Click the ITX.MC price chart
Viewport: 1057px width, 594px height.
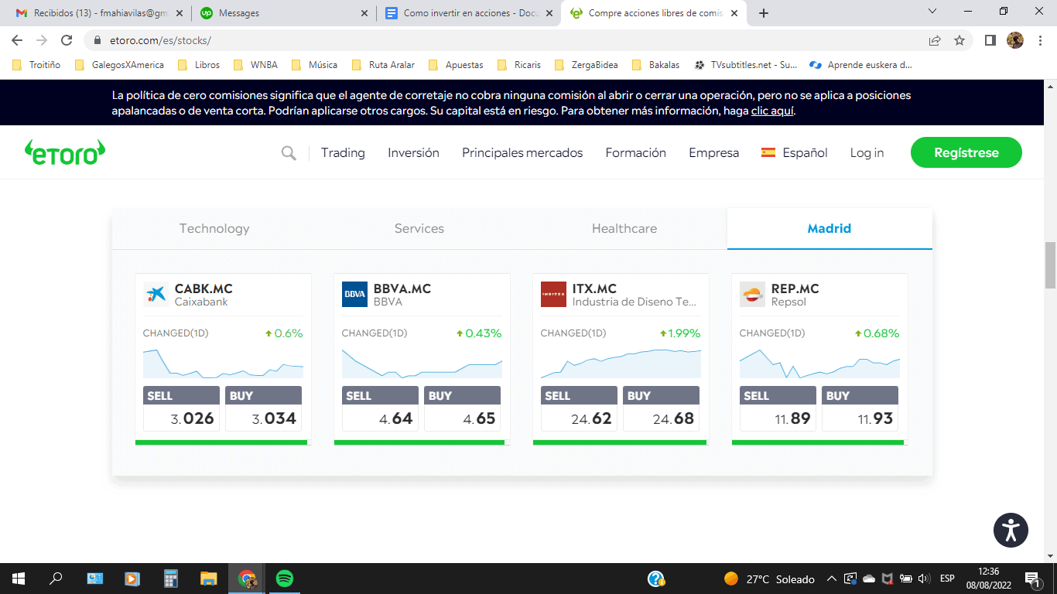click(621, 363)
